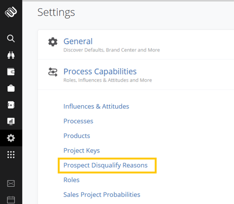
Task: Open the Processes link
Action: pos(79,121)
